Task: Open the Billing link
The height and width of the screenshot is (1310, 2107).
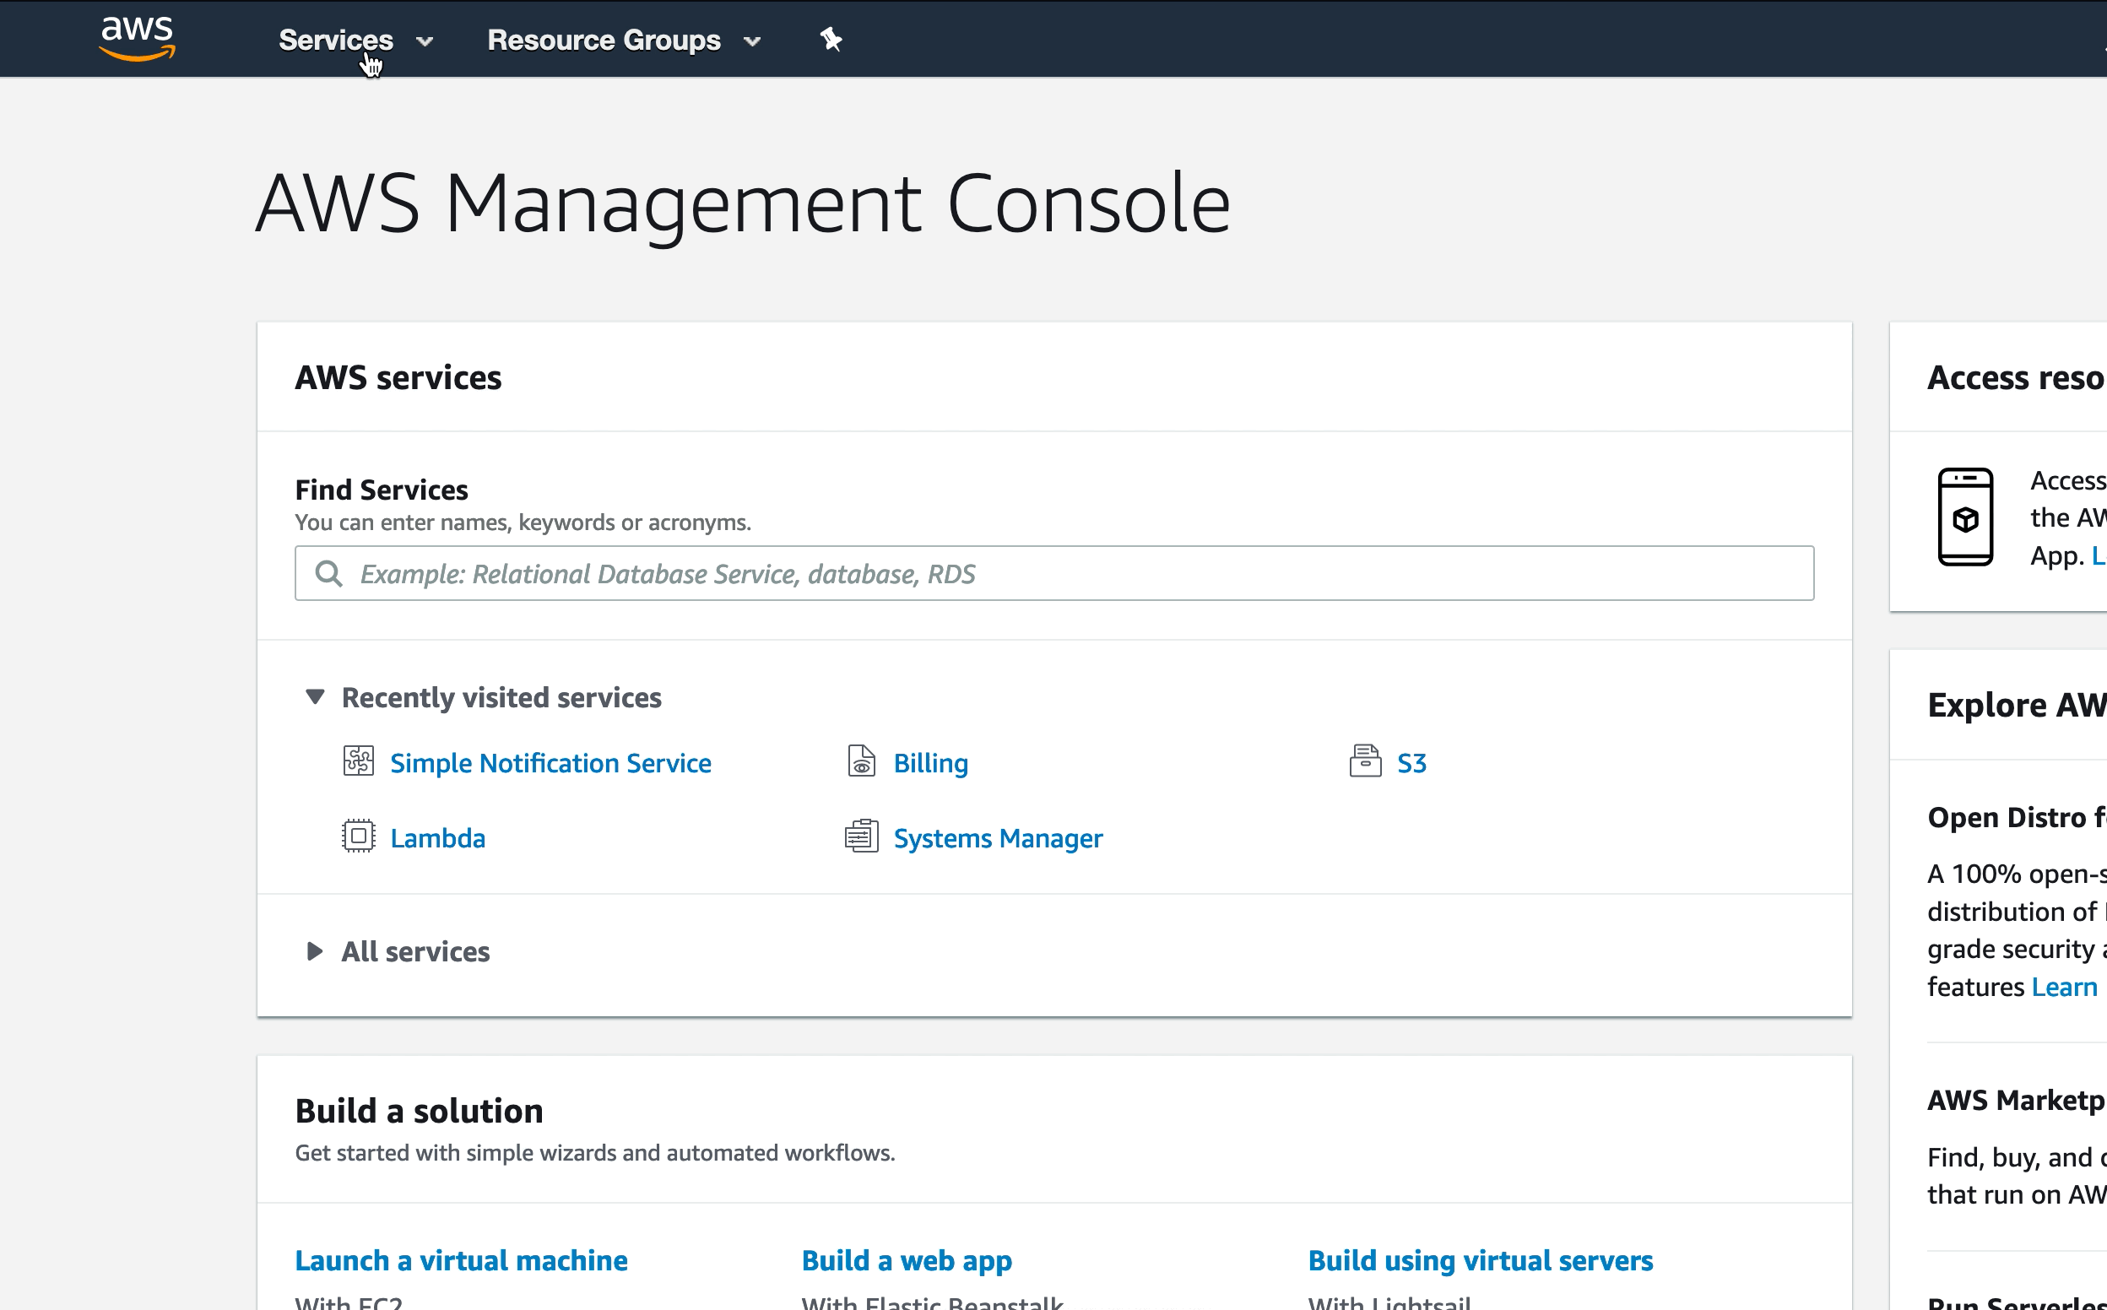Action: (930, 762)
